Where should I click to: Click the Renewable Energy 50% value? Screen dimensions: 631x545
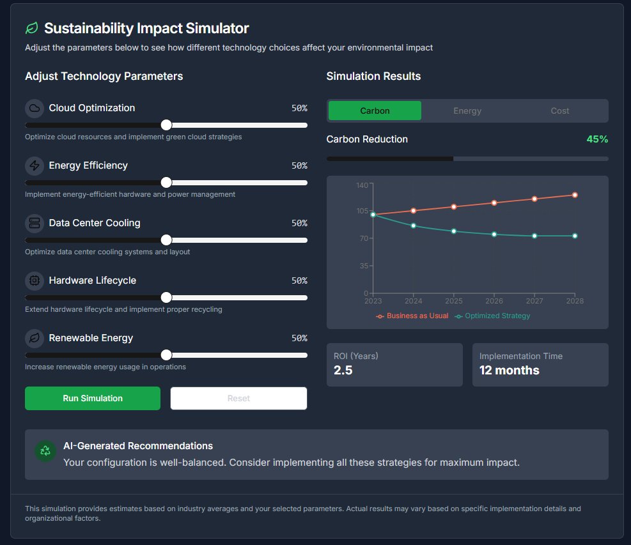(299, 338)
